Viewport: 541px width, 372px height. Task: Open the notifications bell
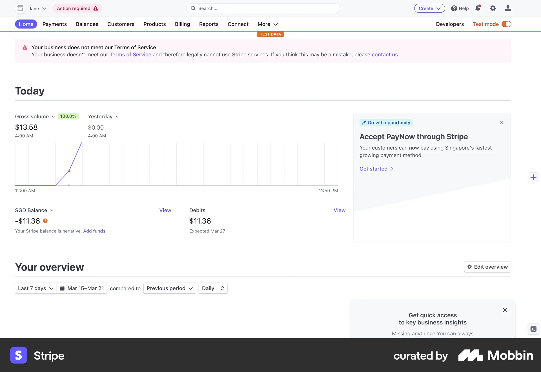pyautogui.click(x=478, y=8)
